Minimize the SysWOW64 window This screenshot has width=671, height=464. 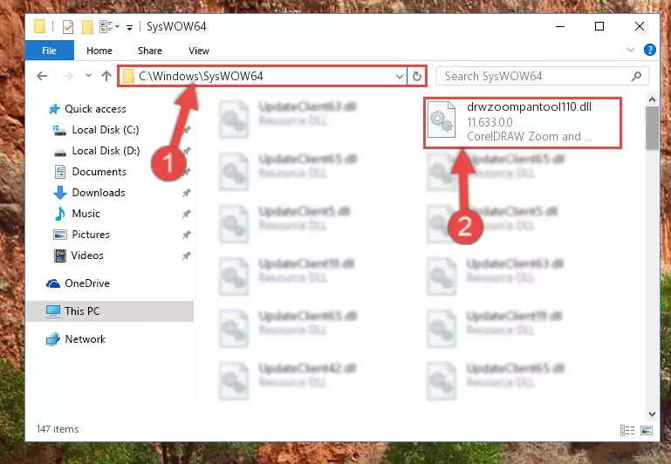pos(560,26)
